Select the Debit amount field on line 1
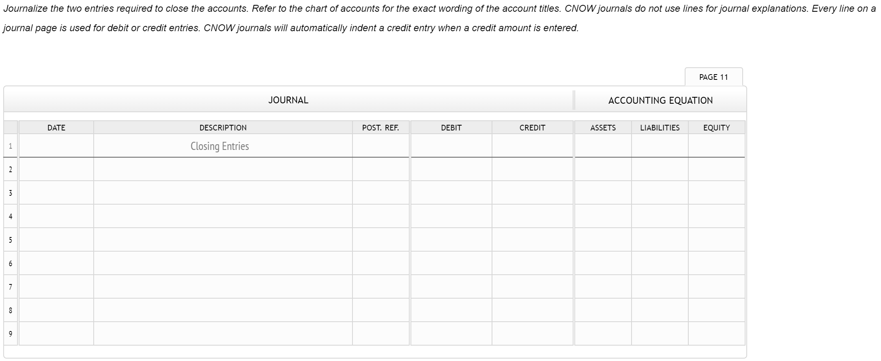This screenshot has width=881, height=361. point(450,146)
